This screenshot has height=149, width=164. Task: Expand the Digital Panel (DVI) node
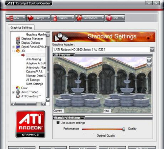13,47
